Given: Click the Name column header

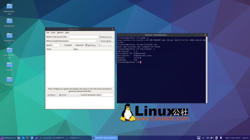Looking at the screenshot, I should (x=59, y=49).
